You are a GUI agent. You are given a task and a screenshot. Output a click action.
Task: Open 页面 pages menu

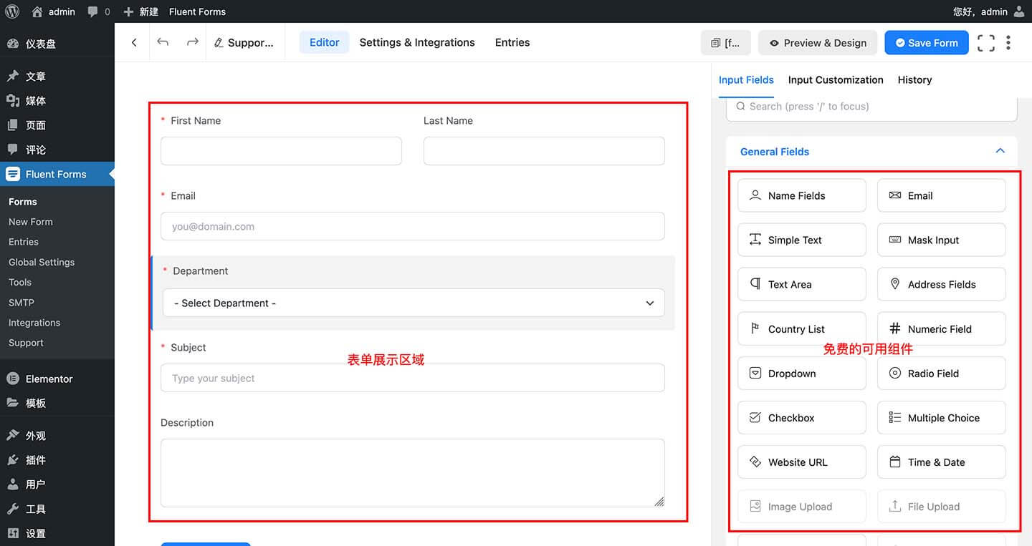57,125
